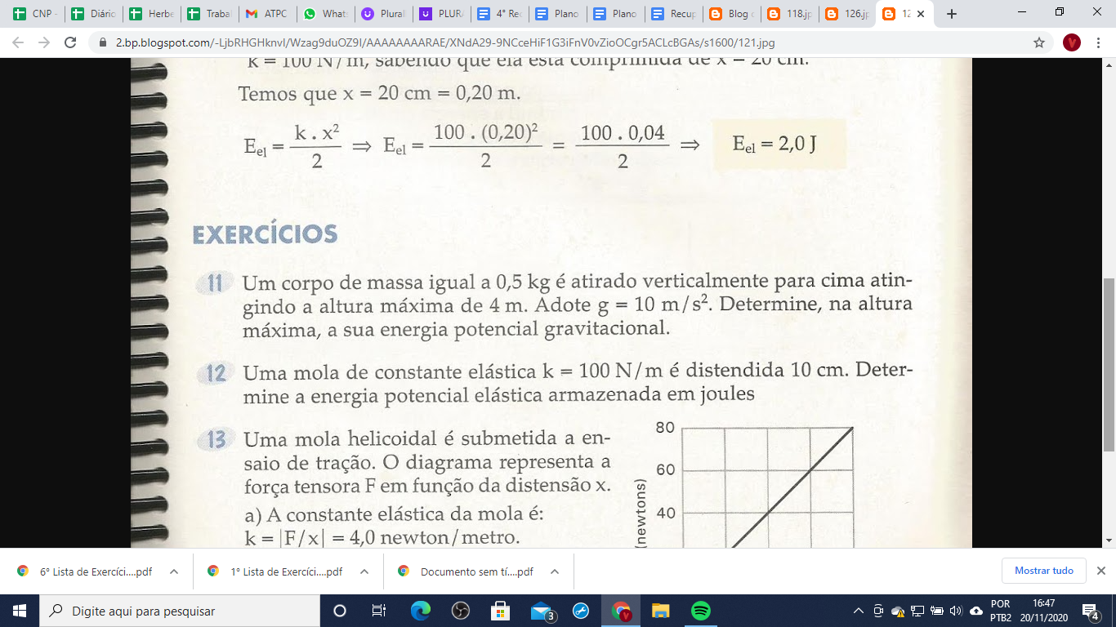1116x627 pixels.
Task: Open Google Chrome on the taskbar
Action: tap(621, 611)
